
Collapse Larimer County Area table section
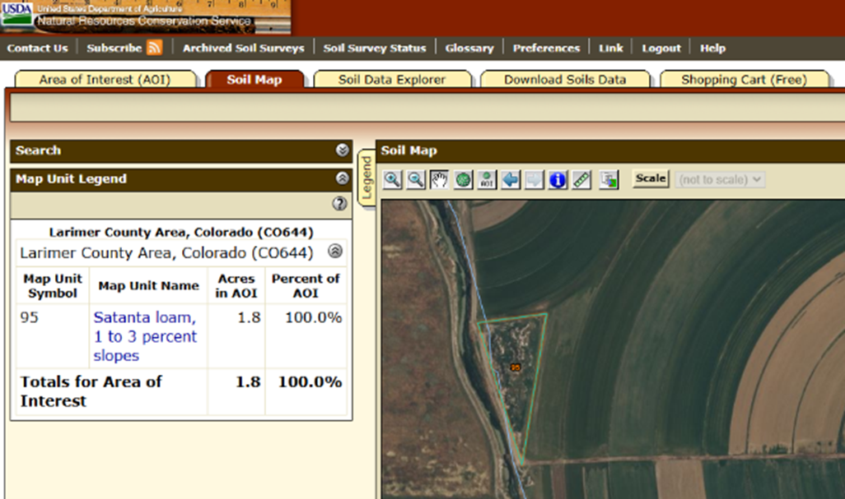tap(335, 251)
